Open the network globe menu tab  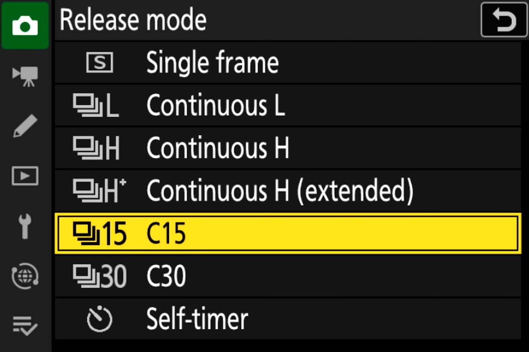pyautogui.click(x=25, y=276)
